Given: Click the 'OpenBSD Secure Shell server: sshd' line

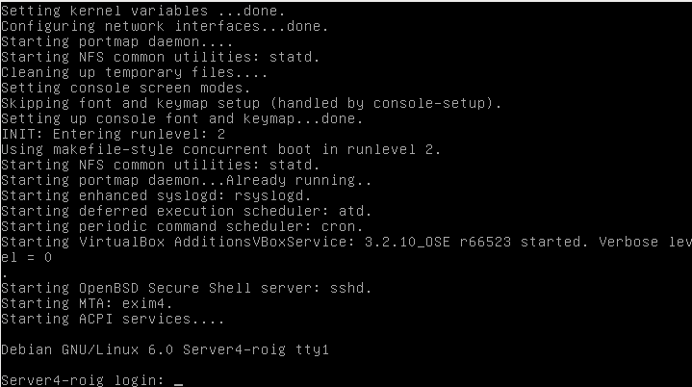Looking at the screenshot, I should click(x=187, y=288).
